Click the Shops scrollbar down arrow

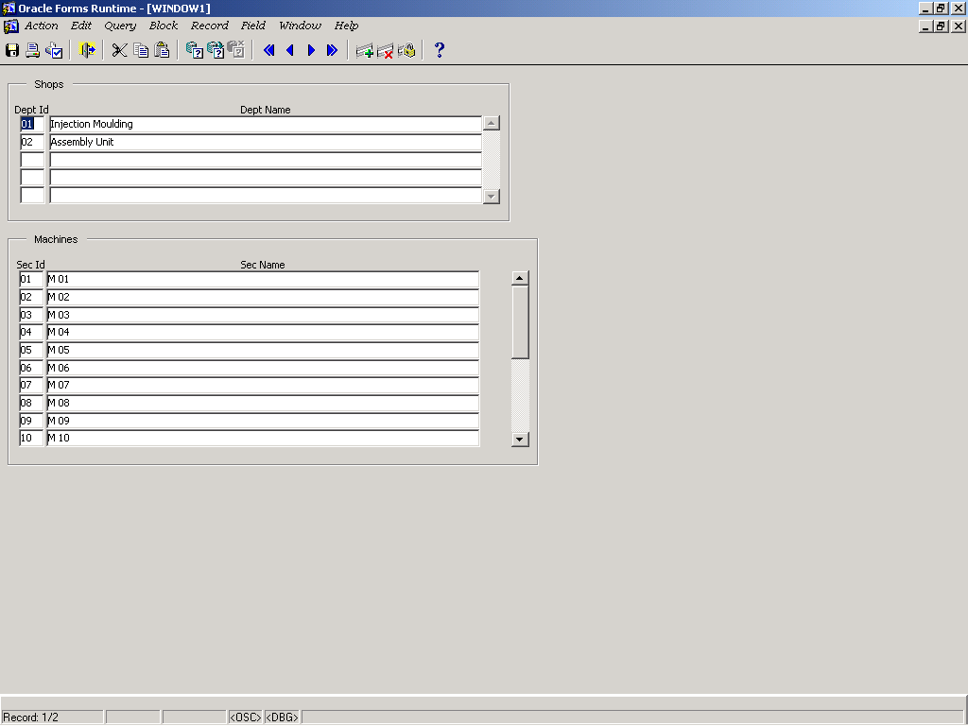[x=491, y=196]
